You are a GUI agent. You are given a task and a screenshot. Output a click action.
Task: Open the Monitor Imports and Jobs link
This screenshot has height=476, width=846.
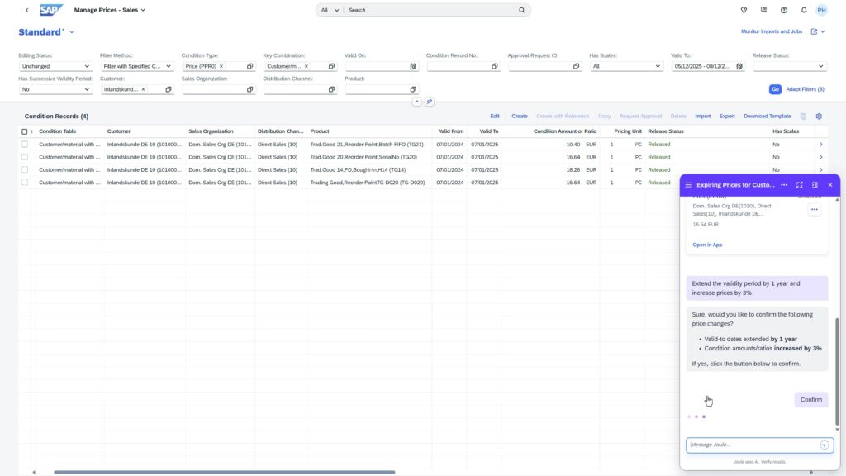point(771,31)
